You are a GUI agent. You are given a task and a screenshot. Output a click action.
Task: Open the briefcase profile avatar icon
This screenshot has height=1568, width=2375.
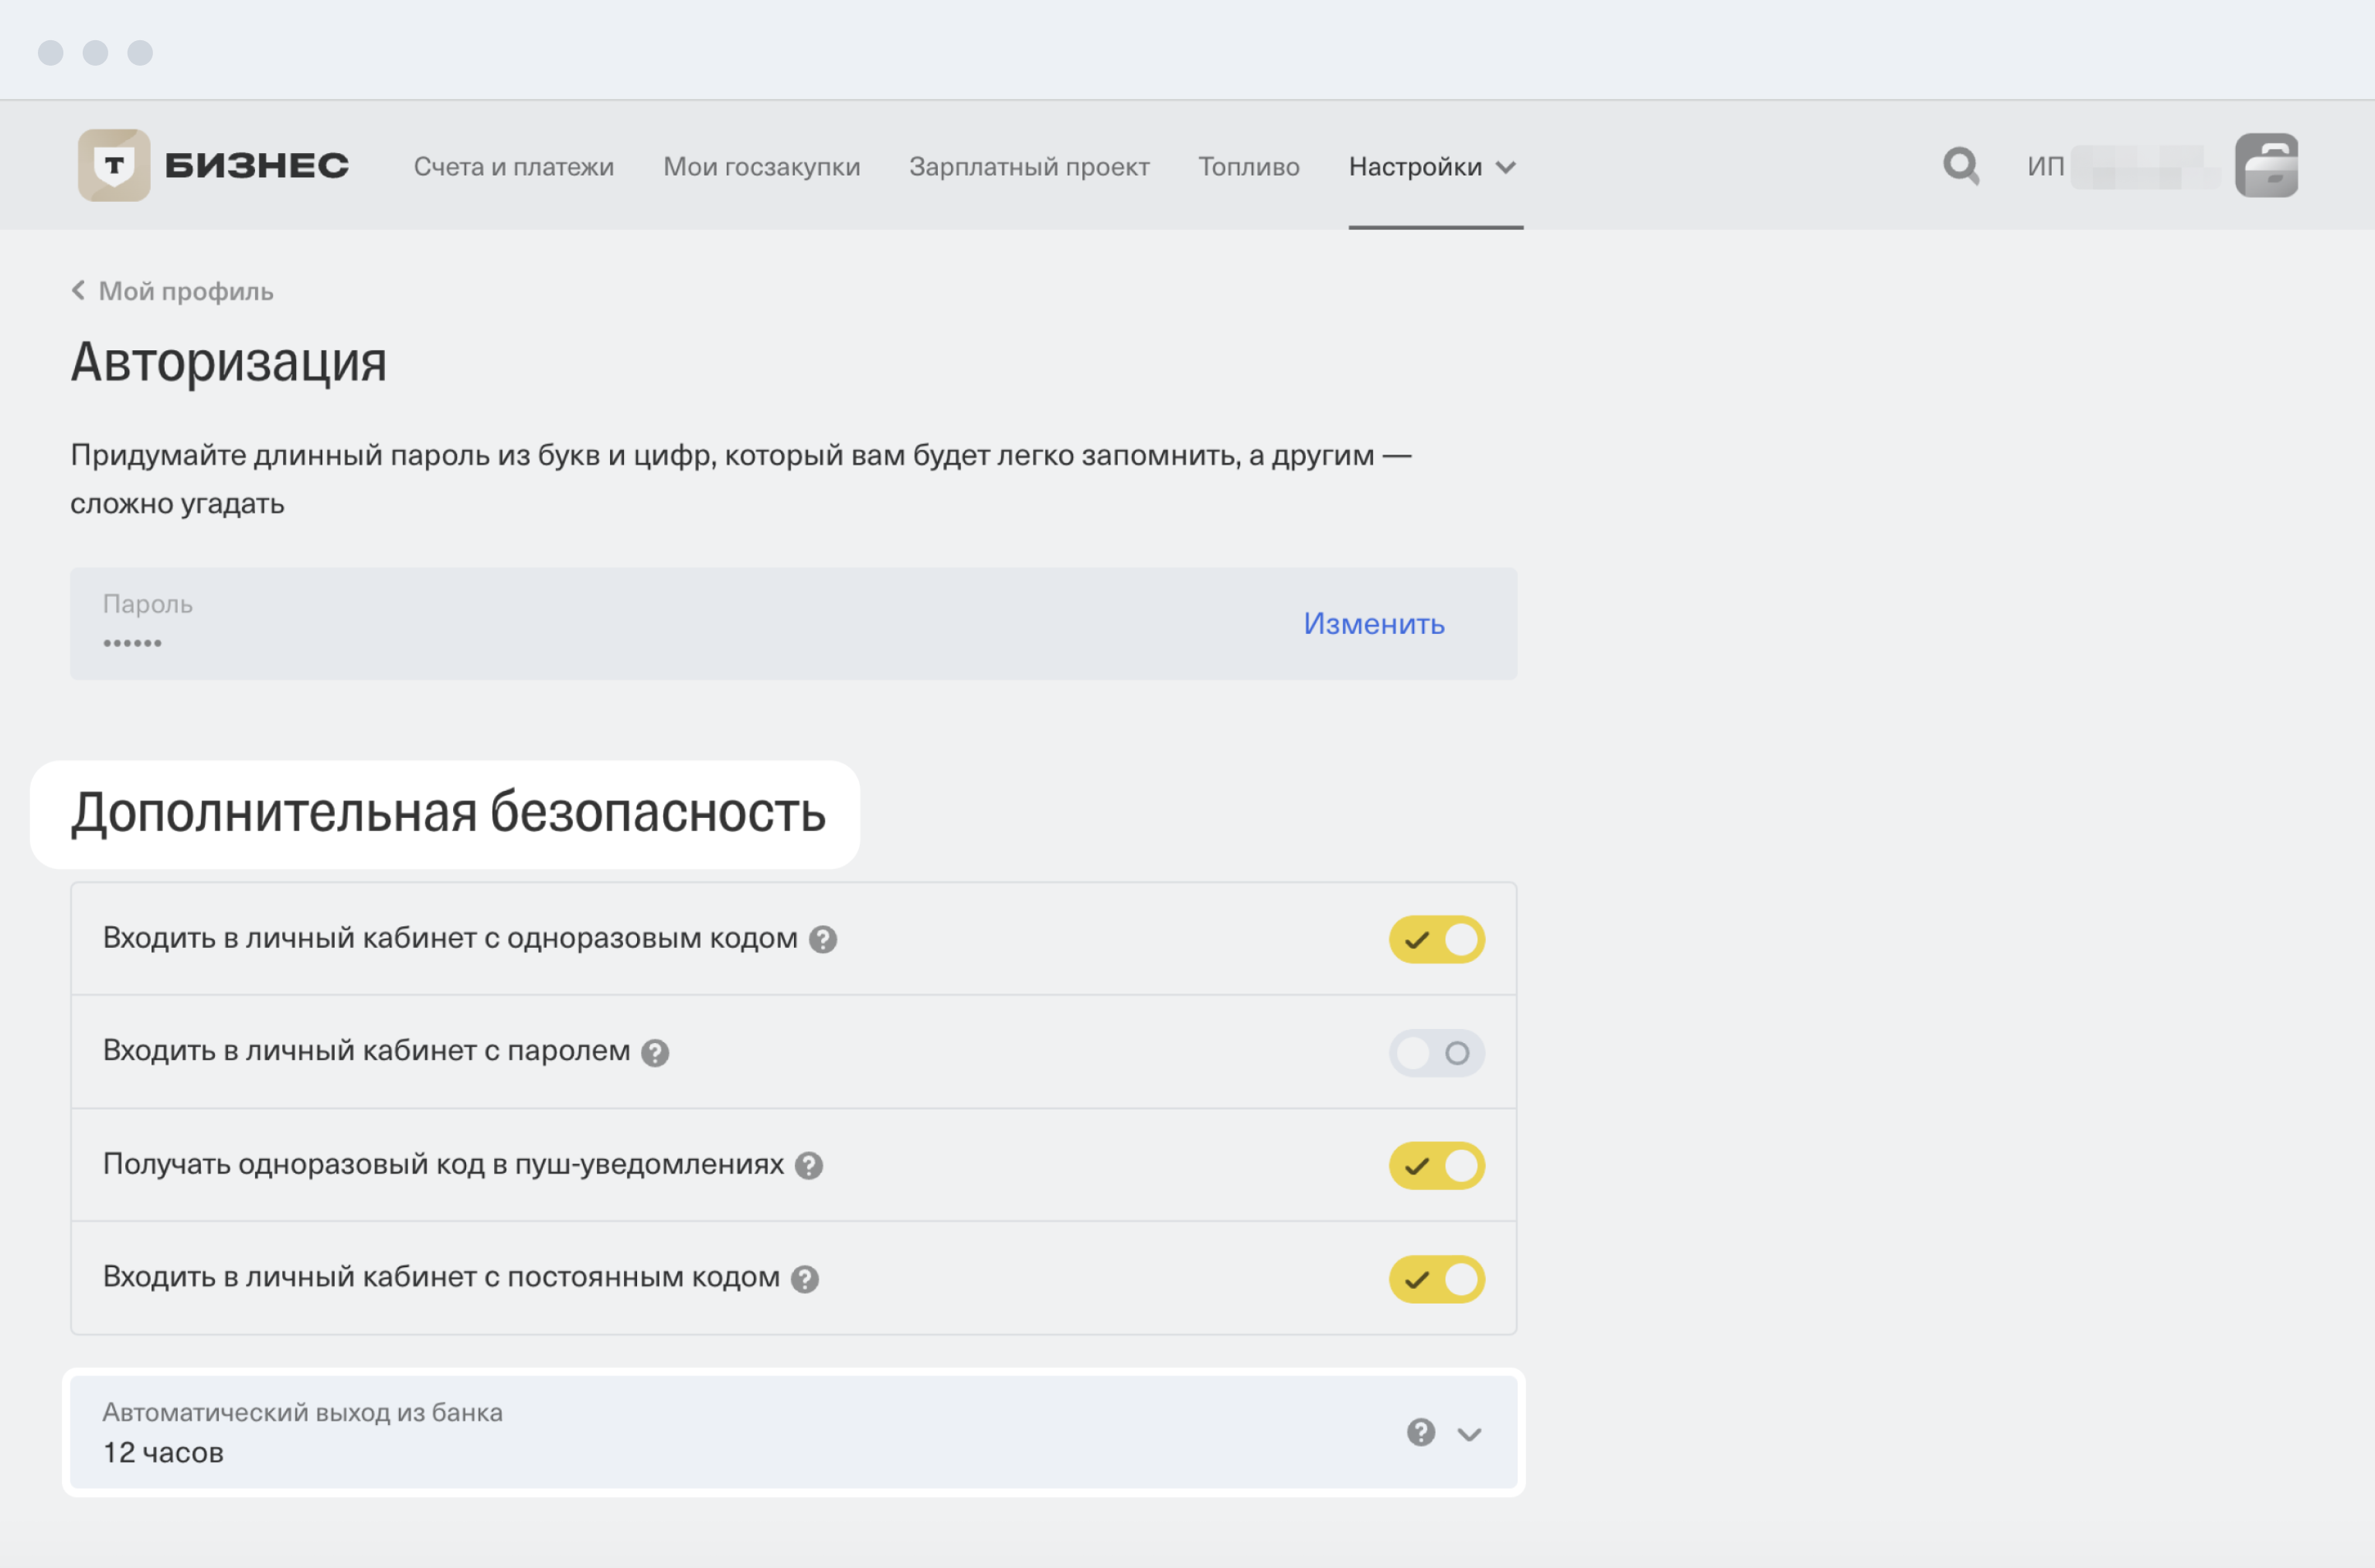2265,165
